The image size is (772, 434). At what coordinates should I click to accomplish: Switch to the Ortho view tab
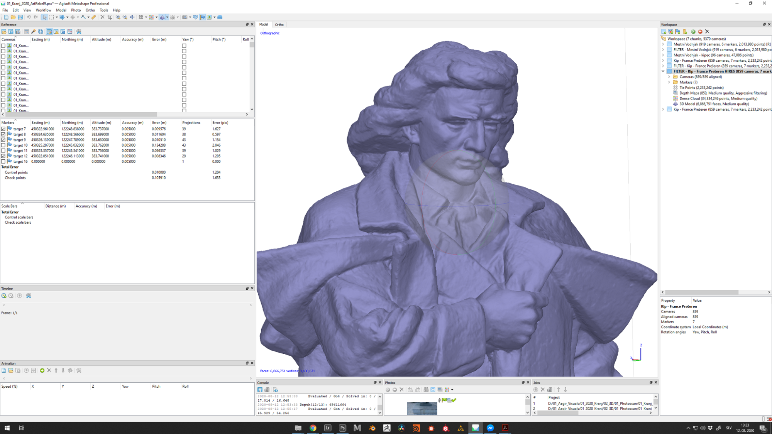pos(279,24)
